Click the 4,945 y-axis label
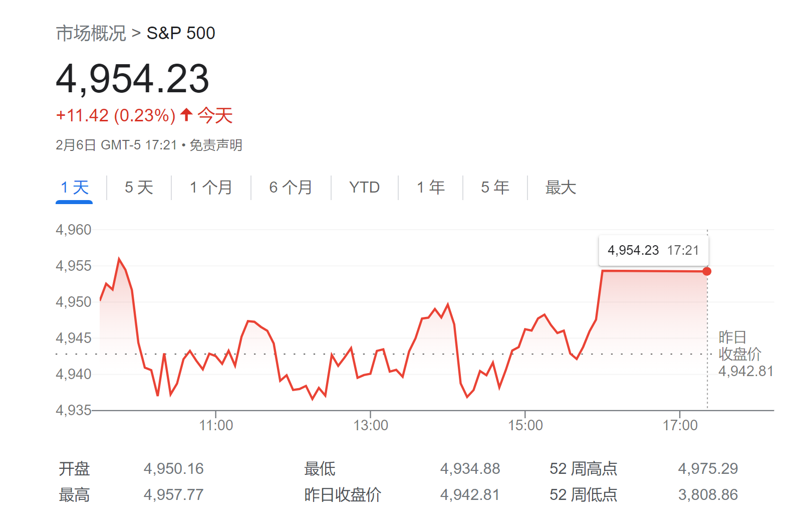Viewport: 812px width, 519px height. (x=74, y=338)
